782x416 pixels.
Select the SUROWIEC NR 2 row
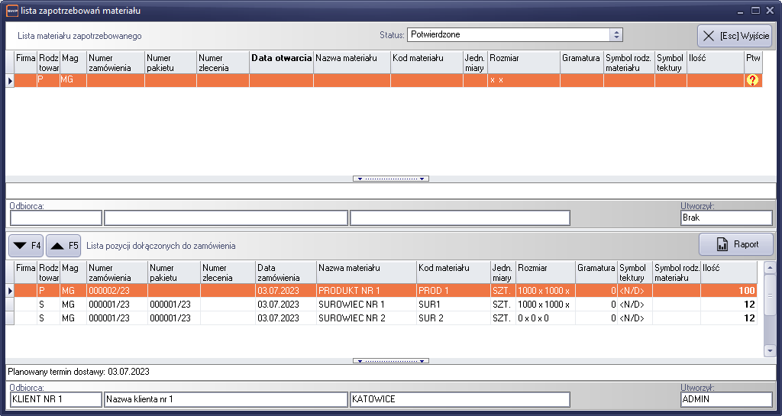367,318
